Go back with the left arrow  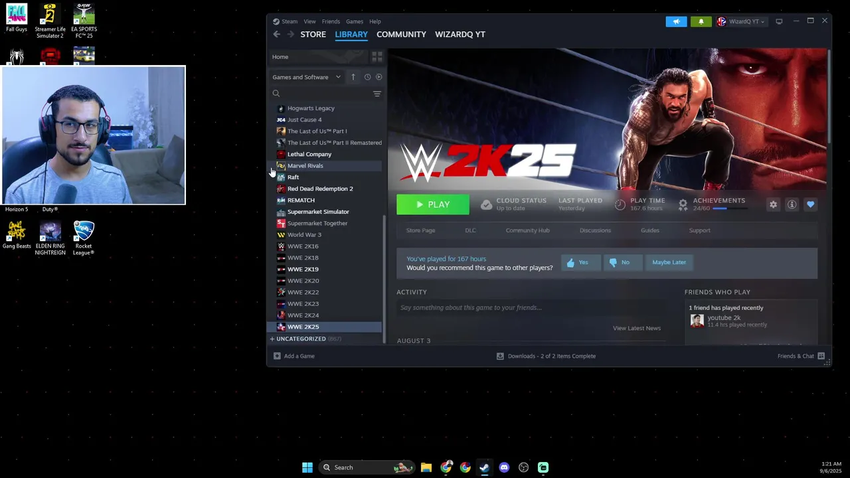(276, 35)
